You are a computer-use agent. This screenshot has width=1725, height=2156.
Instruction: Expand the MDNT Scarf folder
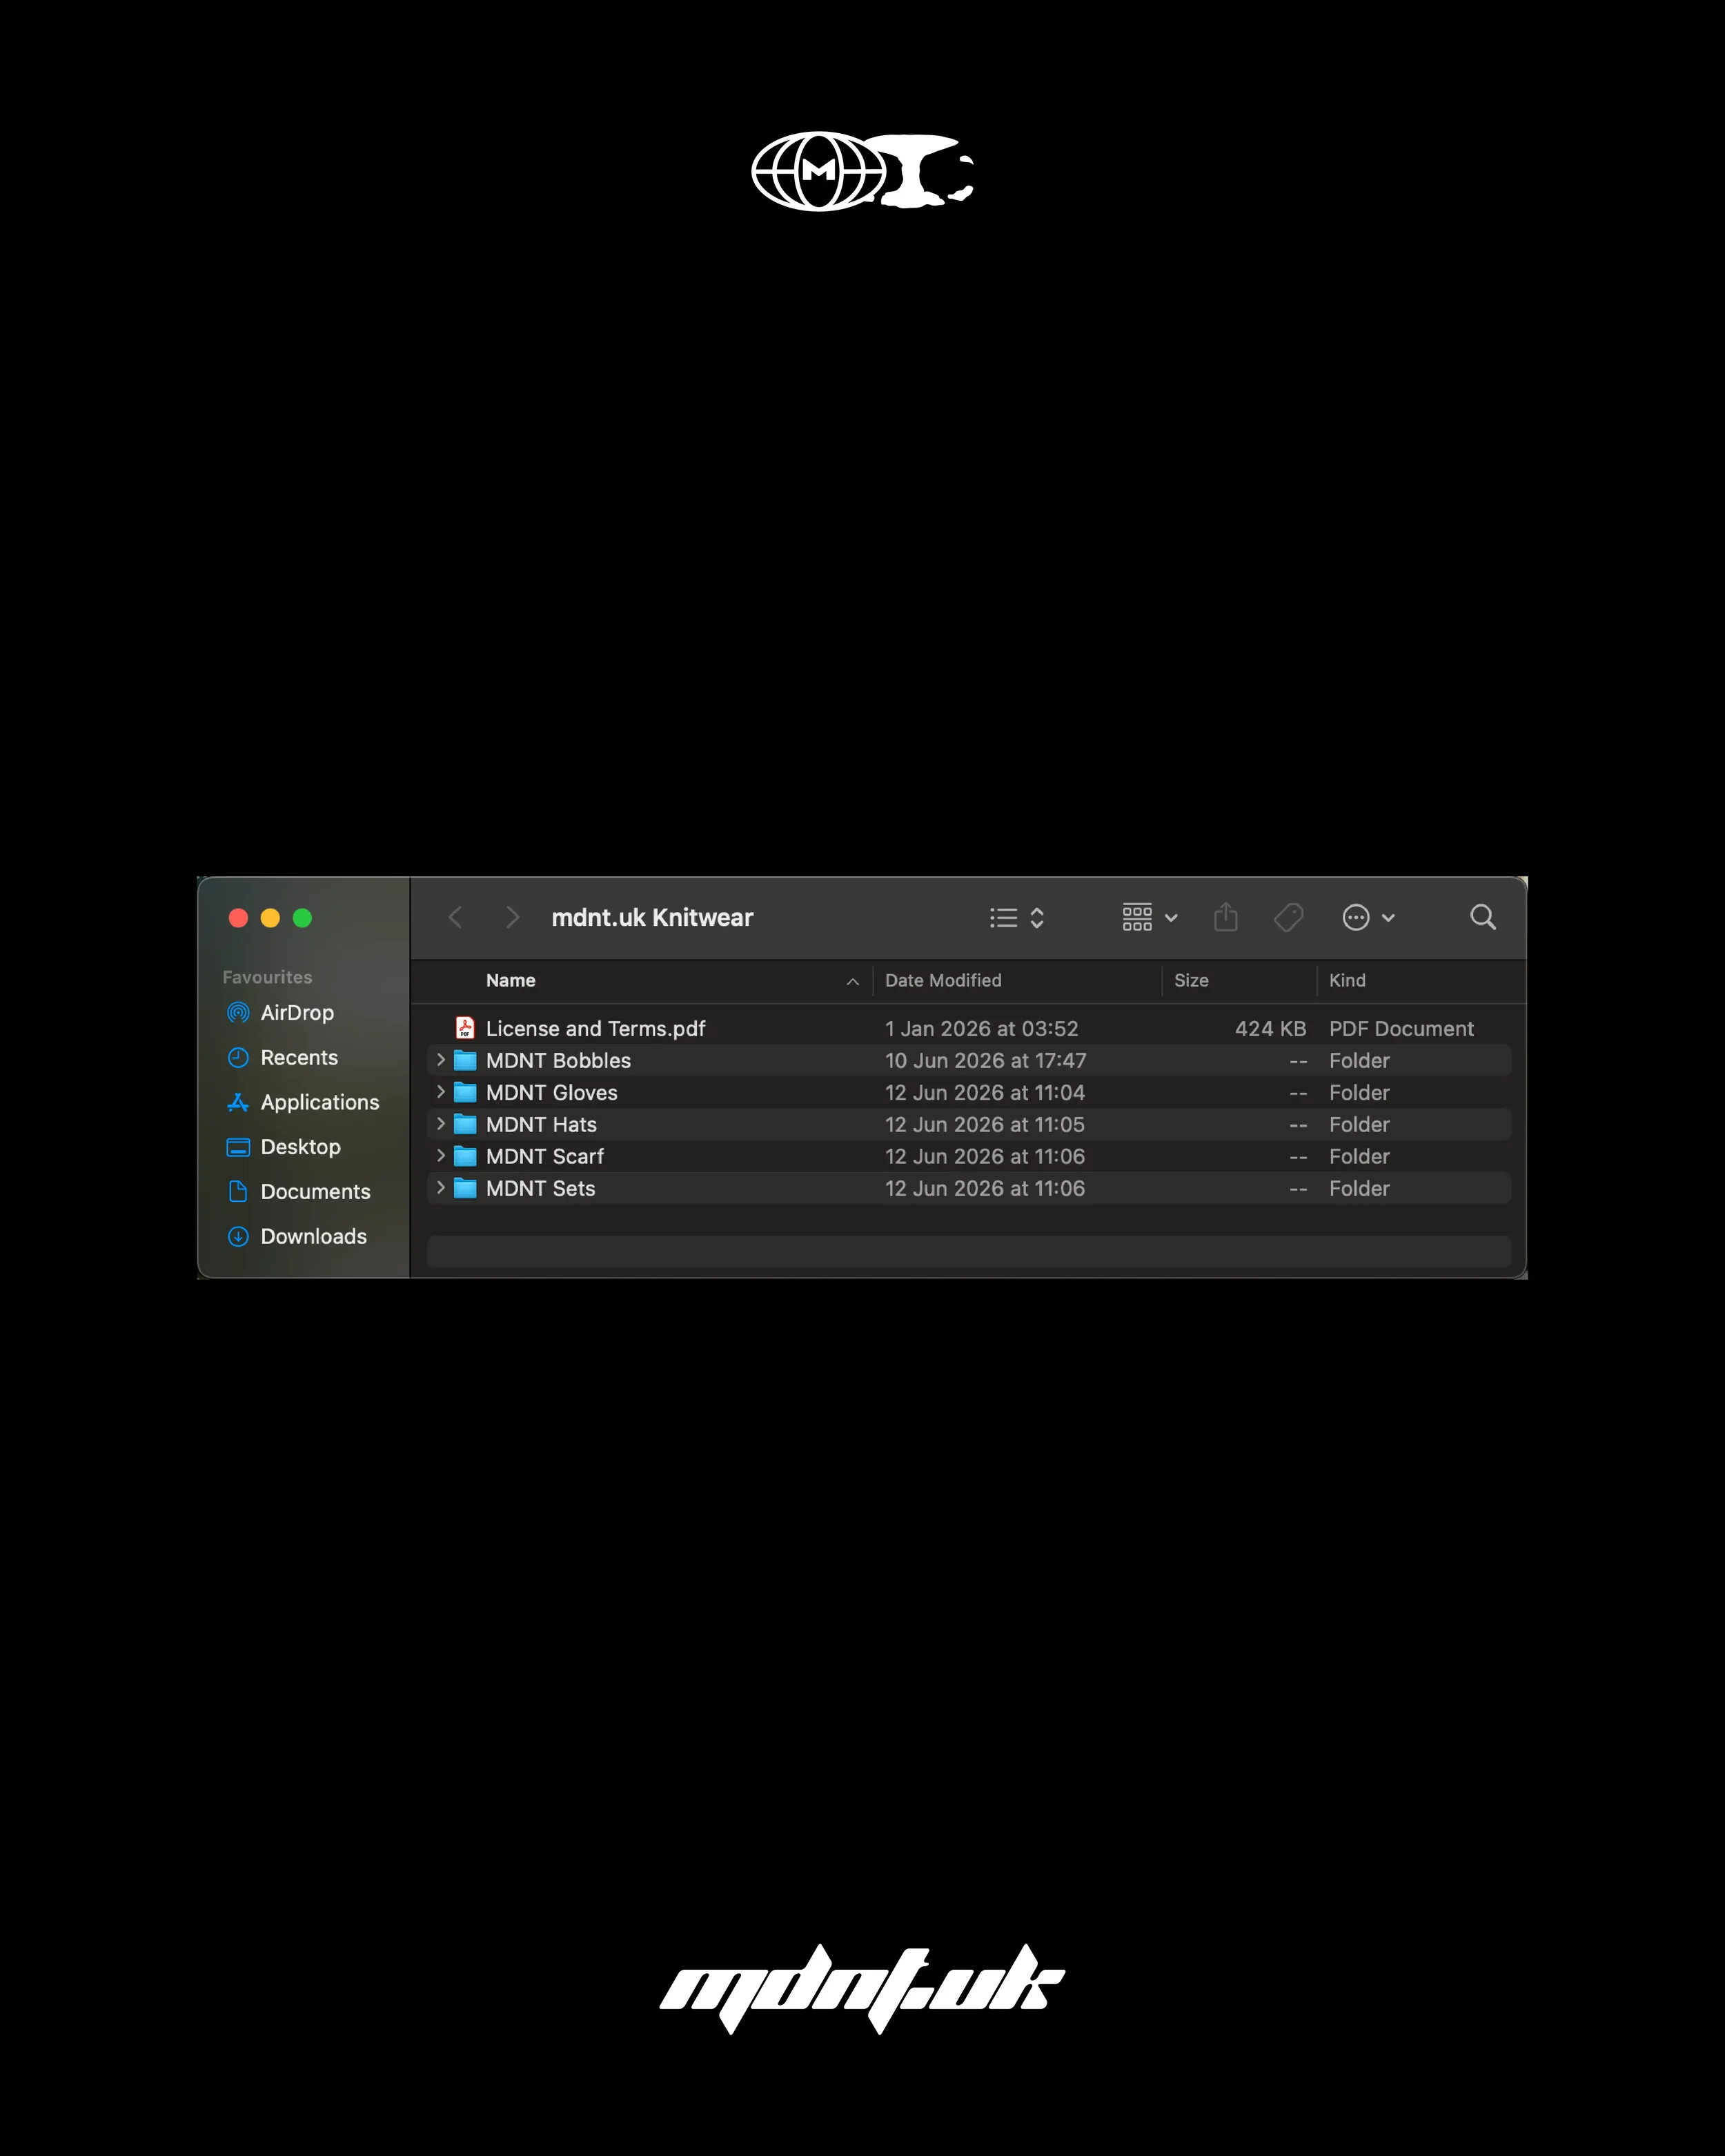pos(440,1156)
